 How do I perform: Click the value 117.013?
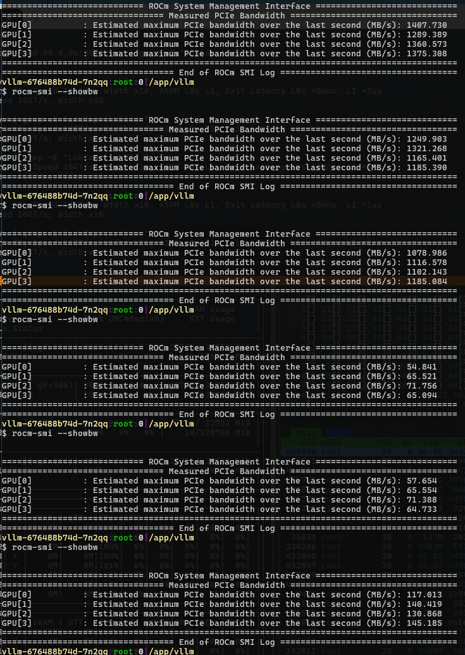click(424, 595)
